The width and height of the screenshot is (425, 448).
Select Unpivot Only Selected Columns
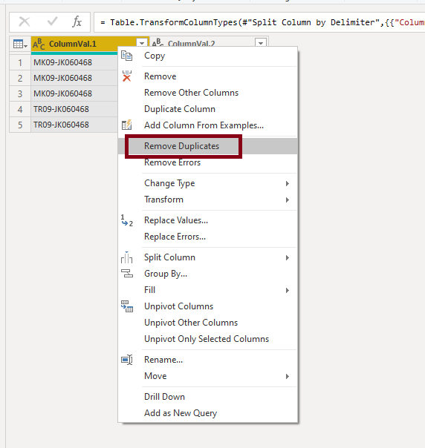pyautogui.click(x=208, y=339)
